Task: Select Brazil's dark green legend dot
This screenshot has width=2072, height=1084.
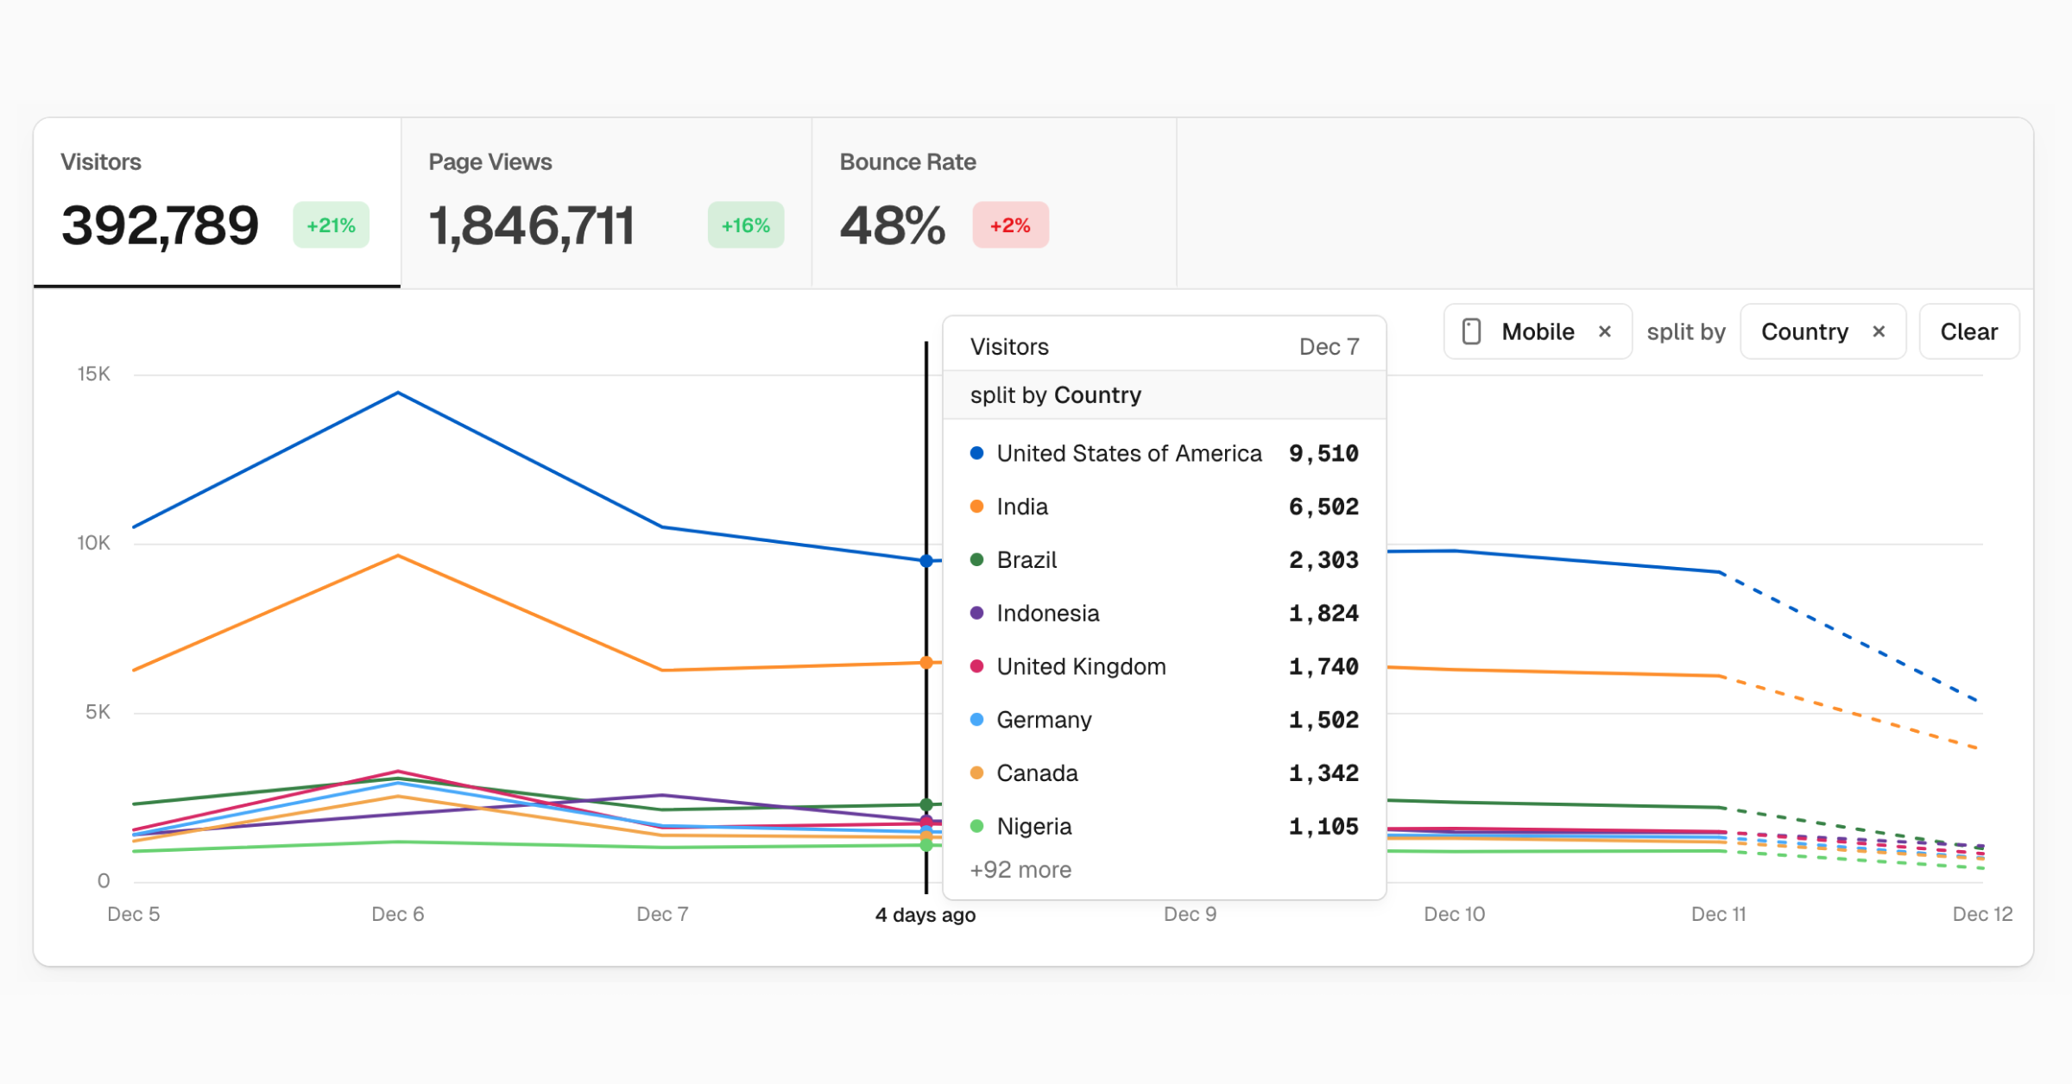Action: click(x=976, y=559)
